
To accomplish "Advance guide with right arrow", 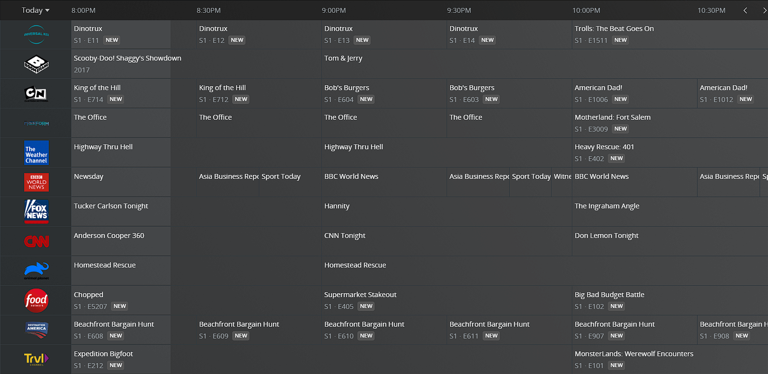I will 764,10.
